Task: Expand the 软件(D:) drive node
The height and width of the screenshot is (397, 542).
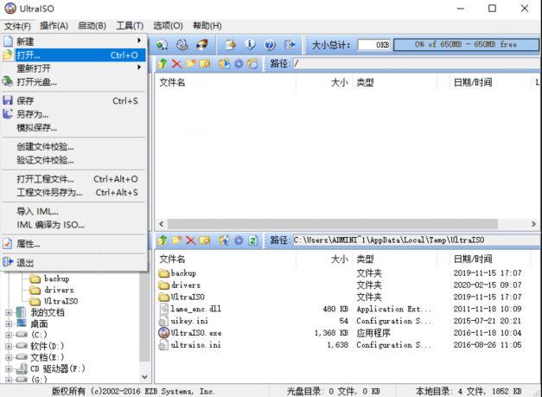Action: click(x=9, y=346)
